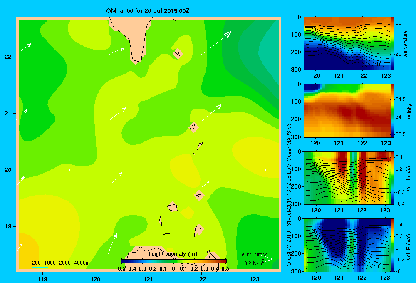The image size is (416, 283).
Task: Click the "salinity" vertical axis label
Action: tap(409, 112)
